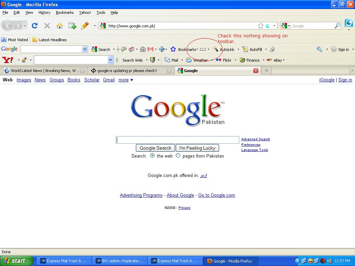Open the History menu
This screenshot has width=355, height=266.
coord(44,13)
